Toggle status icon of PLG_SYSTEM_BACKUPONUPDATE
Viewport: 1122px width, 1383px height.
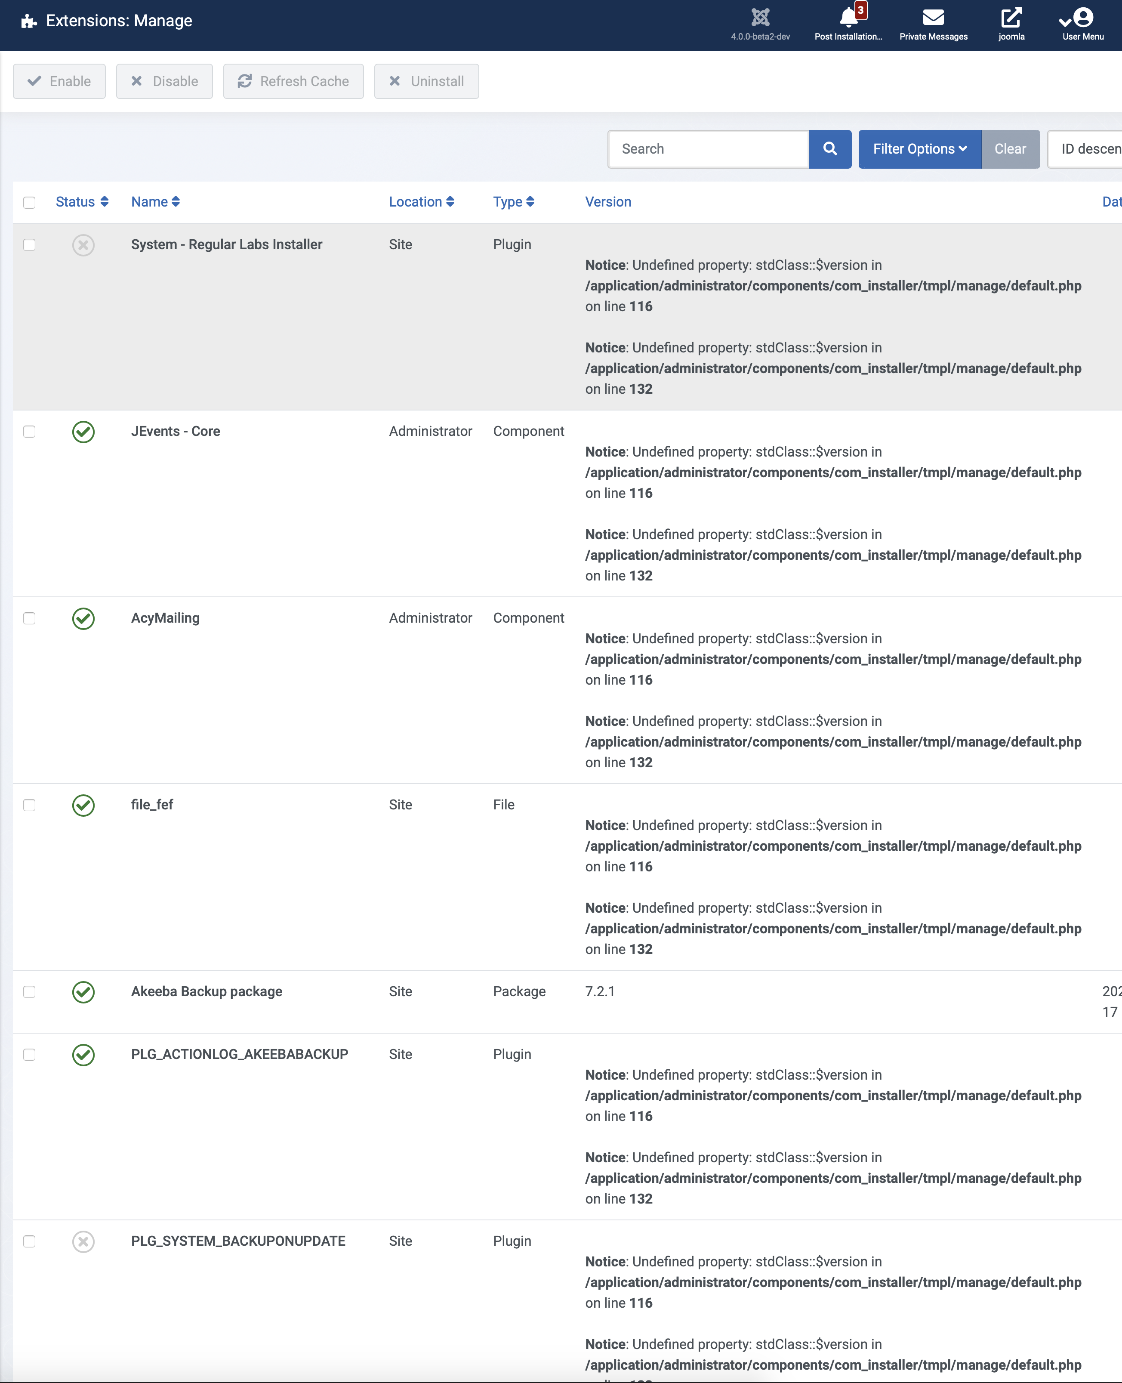pyautogui.click(x=83, y=1241)
